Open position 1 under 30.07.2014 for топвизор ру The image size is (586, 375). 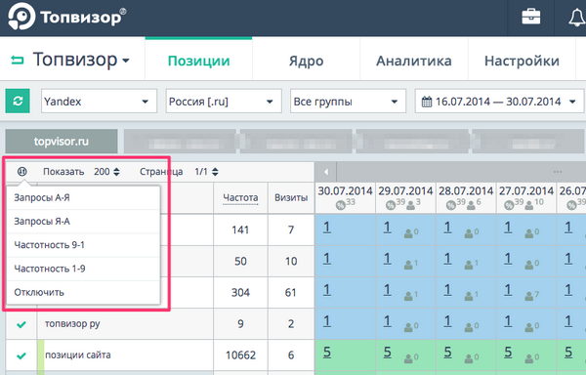(326, 321)
